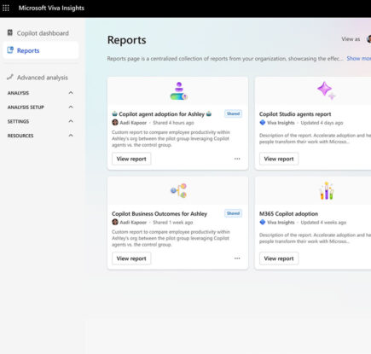
Task: Click the Microsoft Viva Insights title
Action: tap(51, 8)
